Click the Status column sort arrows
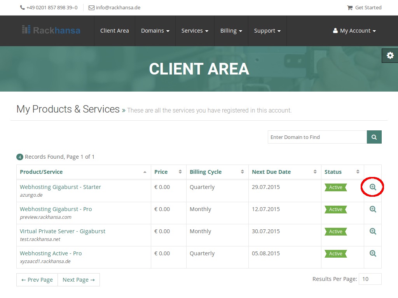This screenshot has height=298, width=398. 358,172
